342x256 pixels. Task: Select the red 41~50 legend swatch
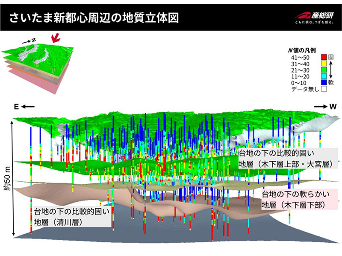point(324,57)
